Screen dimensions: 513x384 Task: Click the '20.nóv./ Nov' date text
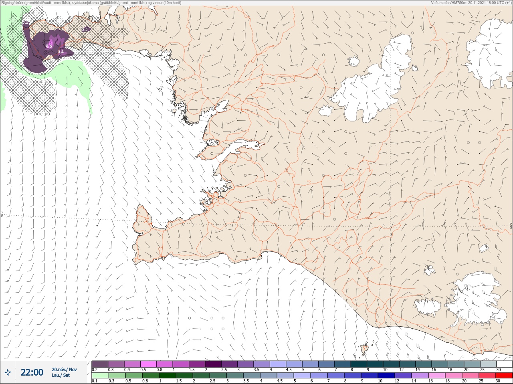[64, 370]
